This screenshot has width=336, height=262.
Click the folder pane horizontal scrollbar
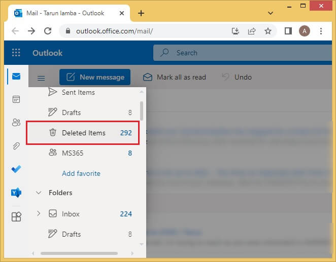coord(79,253)
